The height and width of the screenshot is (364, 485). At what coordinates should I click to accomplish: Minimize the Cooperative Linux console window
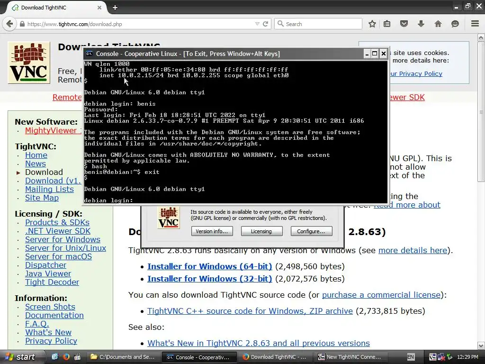[x=367, y=54]
